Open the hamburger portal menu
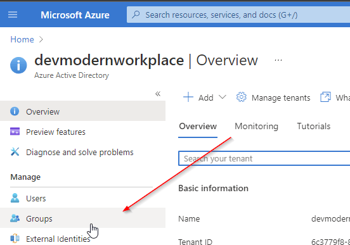This screenshot has height=245, width=350. tap(13, 15)
